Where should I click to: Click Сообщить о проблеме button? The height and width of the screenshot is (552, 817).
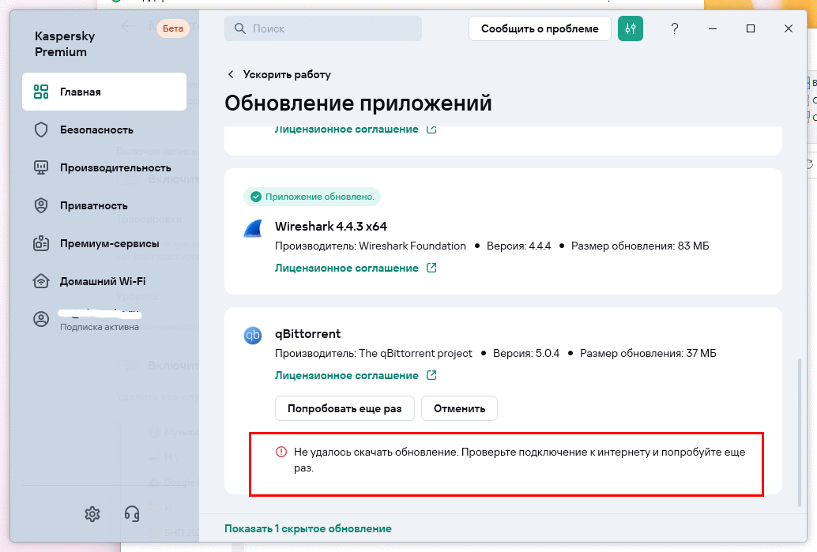[540, 28]
